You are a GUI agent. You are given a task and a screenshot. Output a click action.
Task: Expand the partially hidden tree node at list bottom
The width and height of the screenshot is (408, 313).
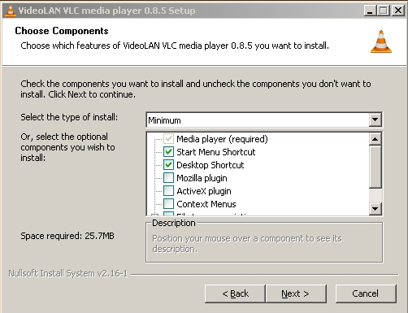tap(154, 215)
